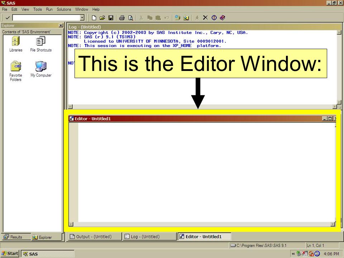Click the Editor - Untitled1 title bar

click(195, 119)
